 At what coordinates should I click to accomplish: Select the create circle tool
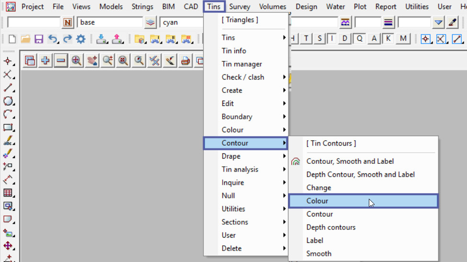coord(8,101)
